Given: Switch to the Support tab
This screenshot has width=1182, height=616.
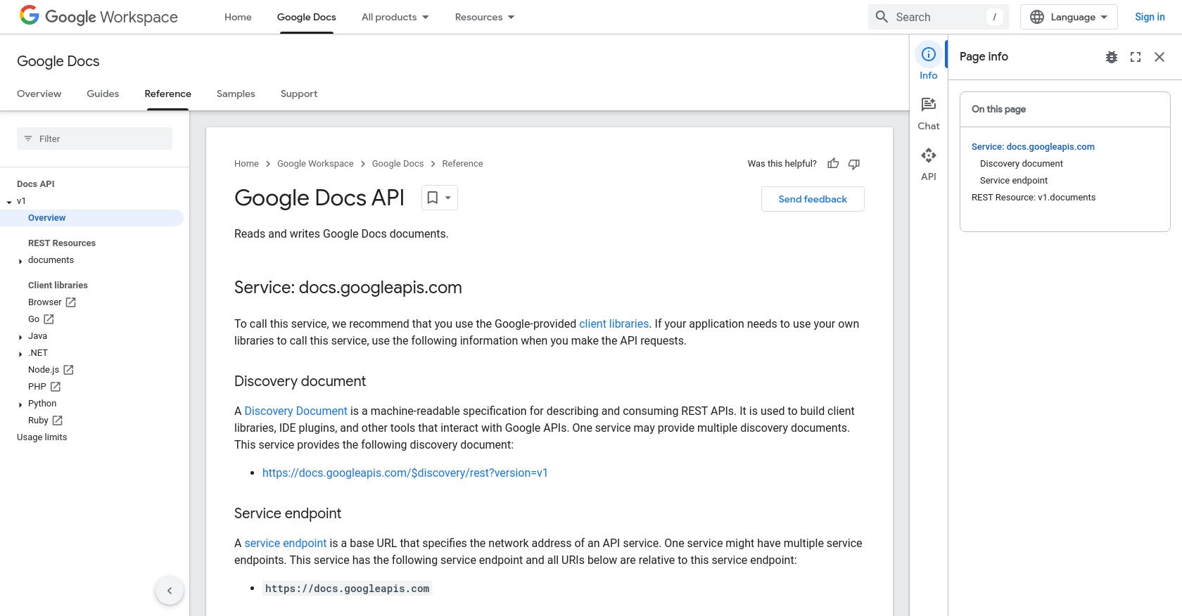Looking at the screenshot, I should click(x=299, y=94).
